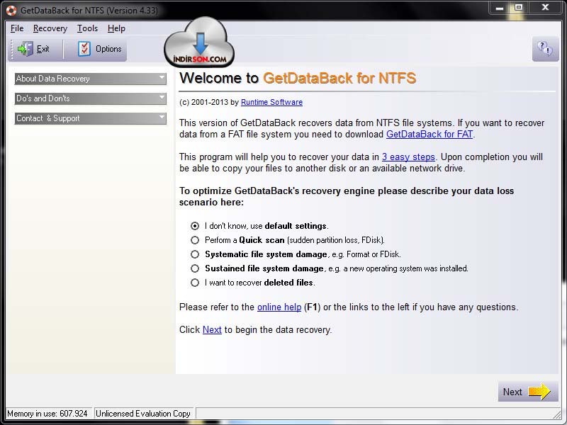
Task: Click the yellow arrow on the Next button
Action: [x=539, y=392]
